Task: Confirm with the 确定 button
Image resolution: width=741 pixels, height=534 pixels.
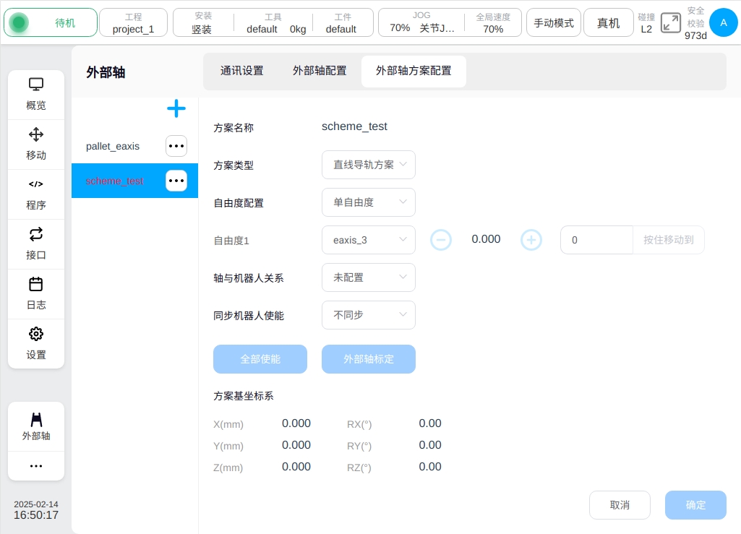Action: [695, 505]
